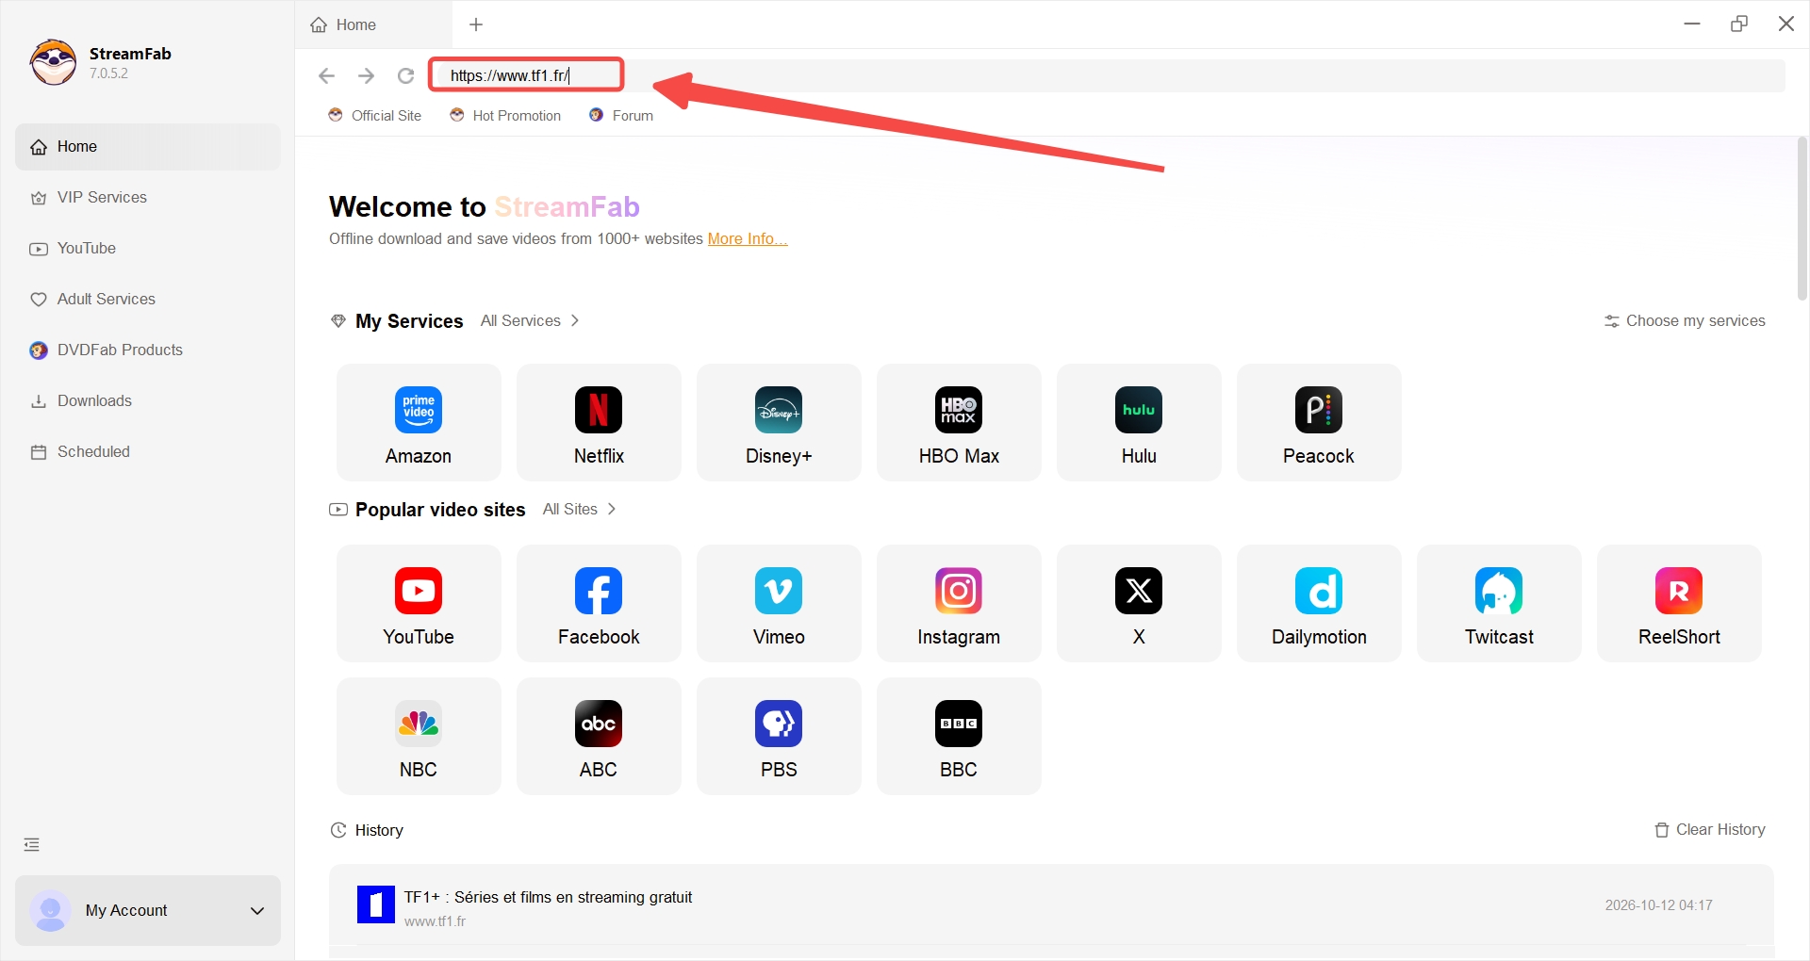Open the BBC site tile

(x=959, y=736)
